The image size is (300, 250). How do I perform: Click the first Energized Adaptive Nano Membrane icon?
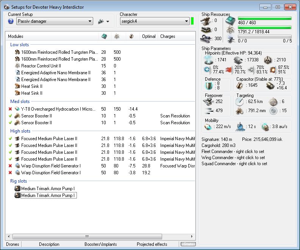[17, 73]
